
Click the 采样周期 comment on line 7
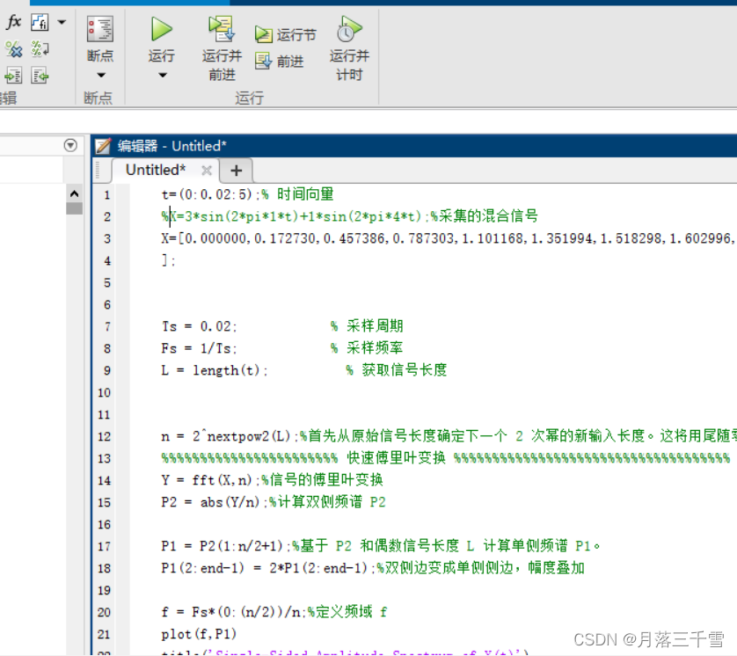click(367, 325)
